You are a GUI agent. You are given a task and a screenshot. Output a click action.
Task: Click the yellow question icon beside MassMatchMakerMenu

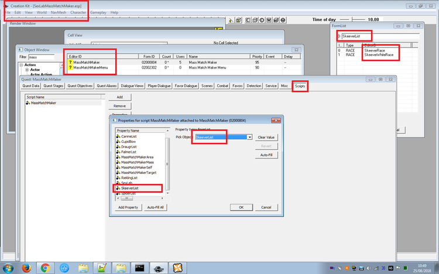[x=70, y=67]
